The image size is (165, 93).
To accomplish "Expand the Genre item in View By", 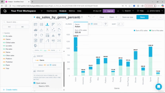I will (35, 60).
